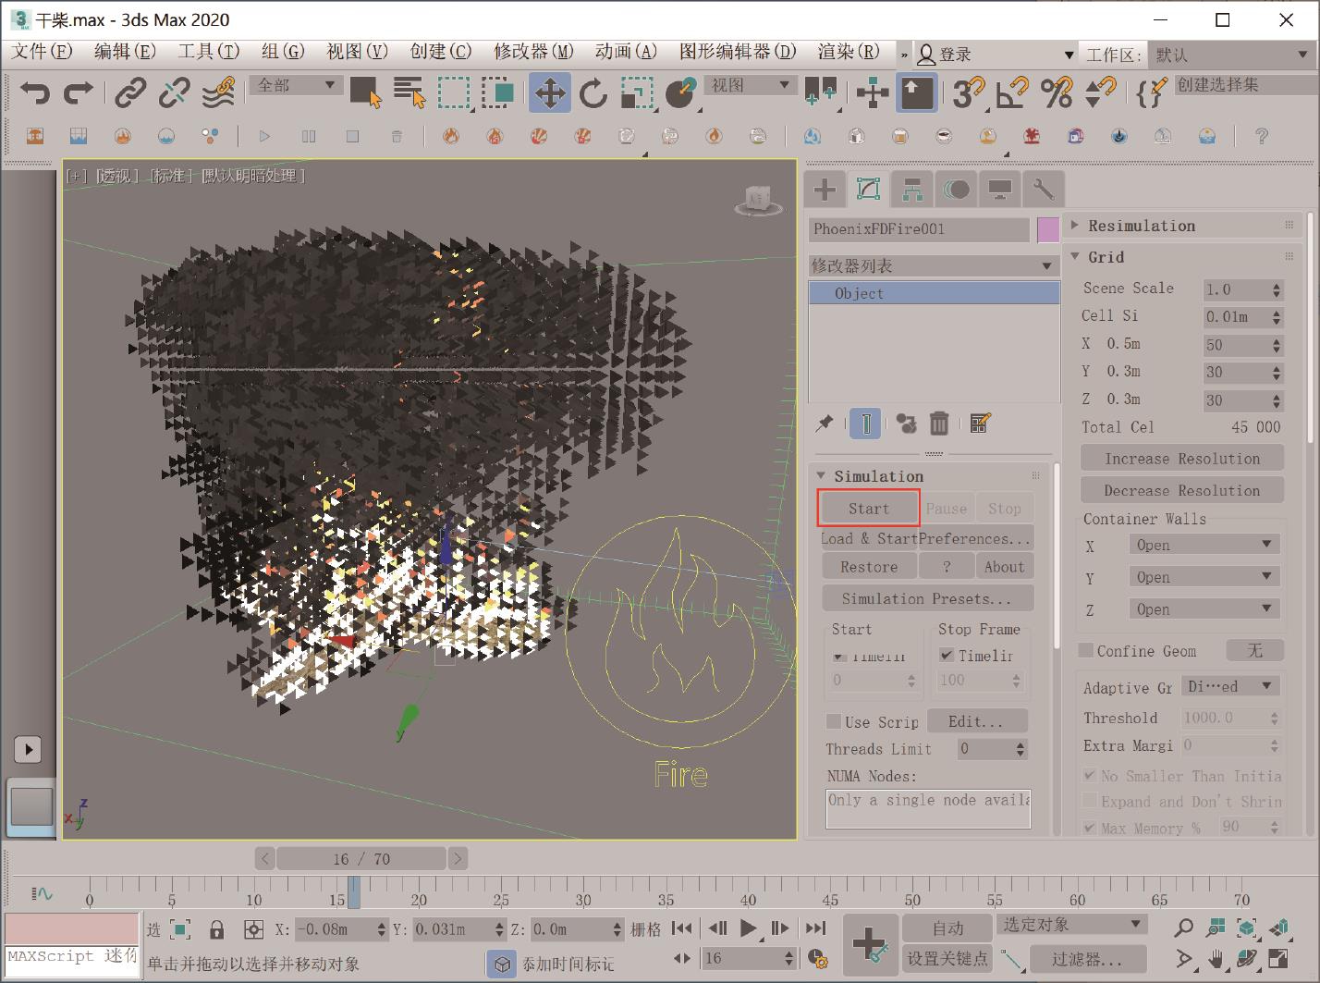Open the Hierarchy panel tab
The width and height of the screenshot is (1320, 983).
tap(912, 190)
